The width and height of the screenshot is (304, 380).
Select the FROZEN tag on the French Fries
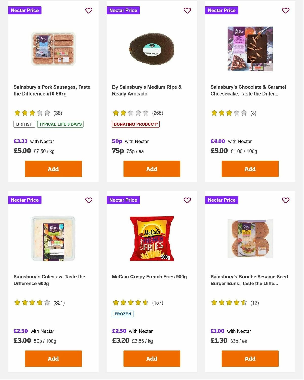(123, 314)
